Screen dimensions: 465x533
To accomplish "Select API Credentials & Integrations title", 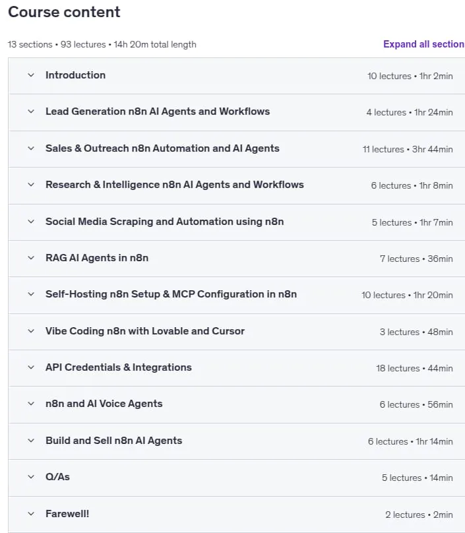I will (x=119, y=367).
